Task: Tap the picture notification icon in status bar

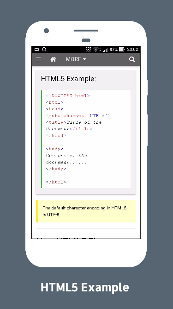Action: pyautogui.click(x=37, y=49)
